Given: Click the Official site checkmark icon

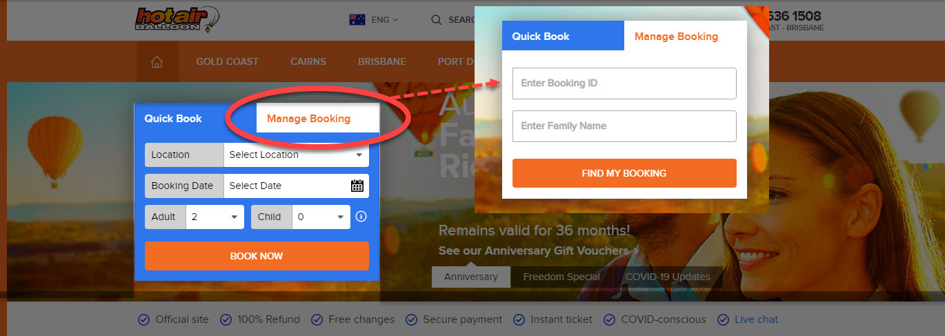Looking at the screenshot, I should tap(143, 319).
